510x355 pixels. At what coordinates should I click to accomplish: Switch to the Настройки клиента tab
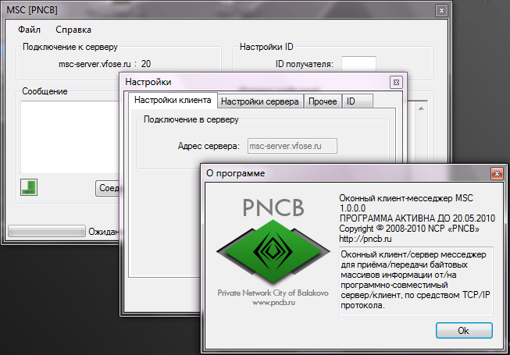point(171,101)
